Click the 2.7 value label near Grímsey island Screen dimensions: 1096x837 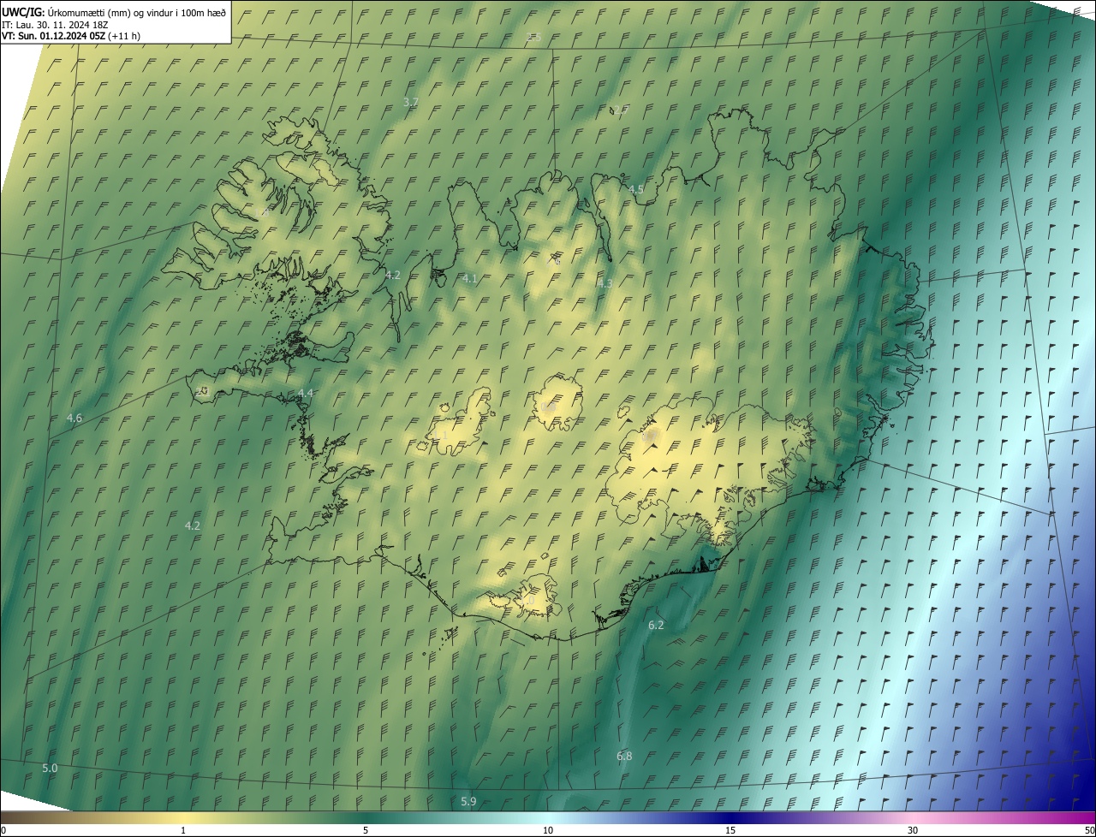621,110
